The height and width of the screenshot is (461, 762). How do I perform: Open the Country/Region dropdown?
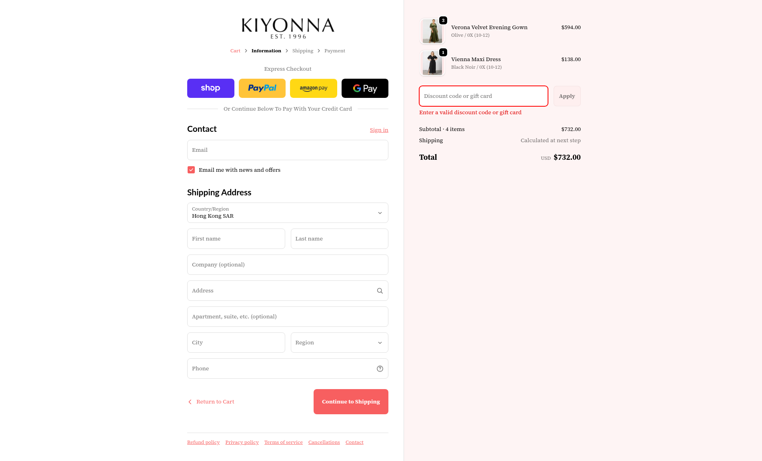click(288, 213)
